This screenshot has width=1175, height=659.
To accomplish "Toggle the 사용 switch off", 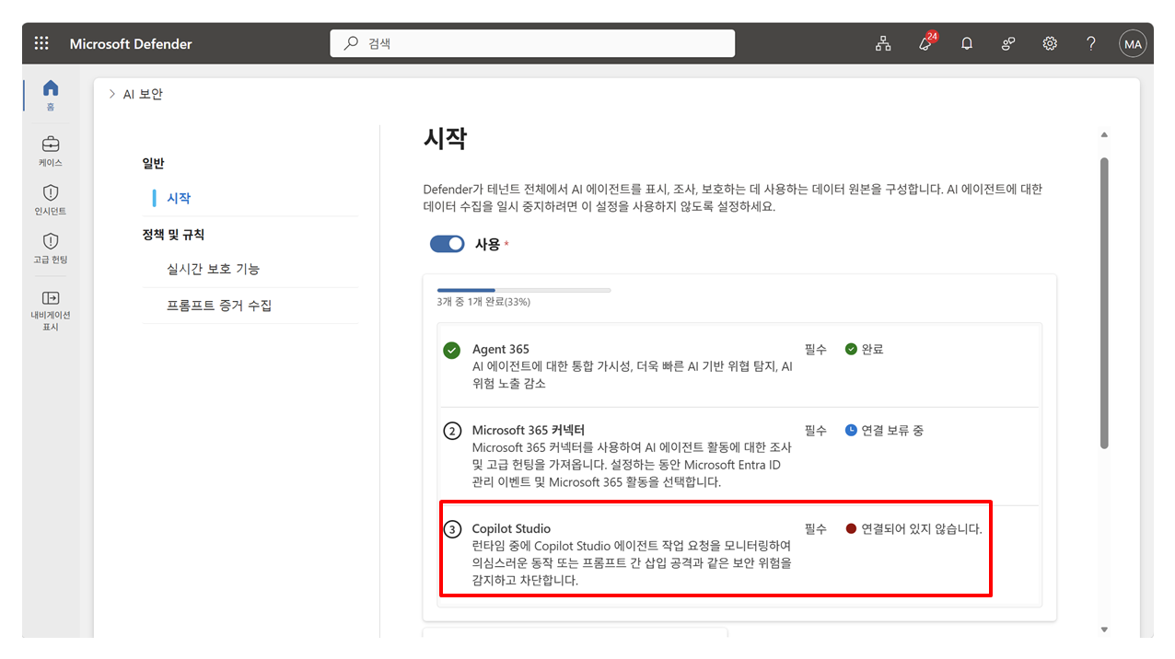I will (448, 244).
